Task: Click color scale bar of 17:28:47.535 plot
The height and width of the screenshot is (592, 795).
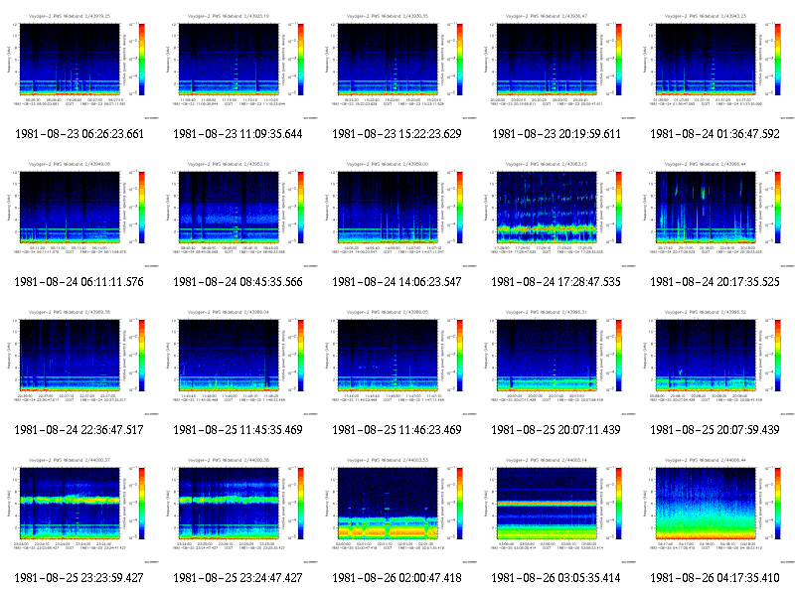Action: coord(619,208)
